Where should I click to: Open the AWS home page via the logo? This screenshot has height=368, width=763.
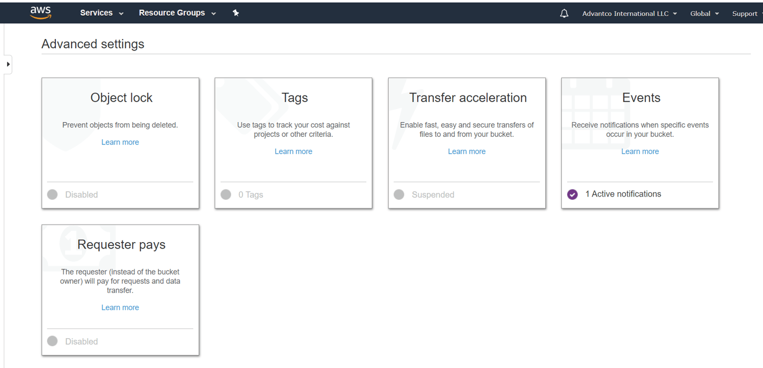tap(41, 12)
